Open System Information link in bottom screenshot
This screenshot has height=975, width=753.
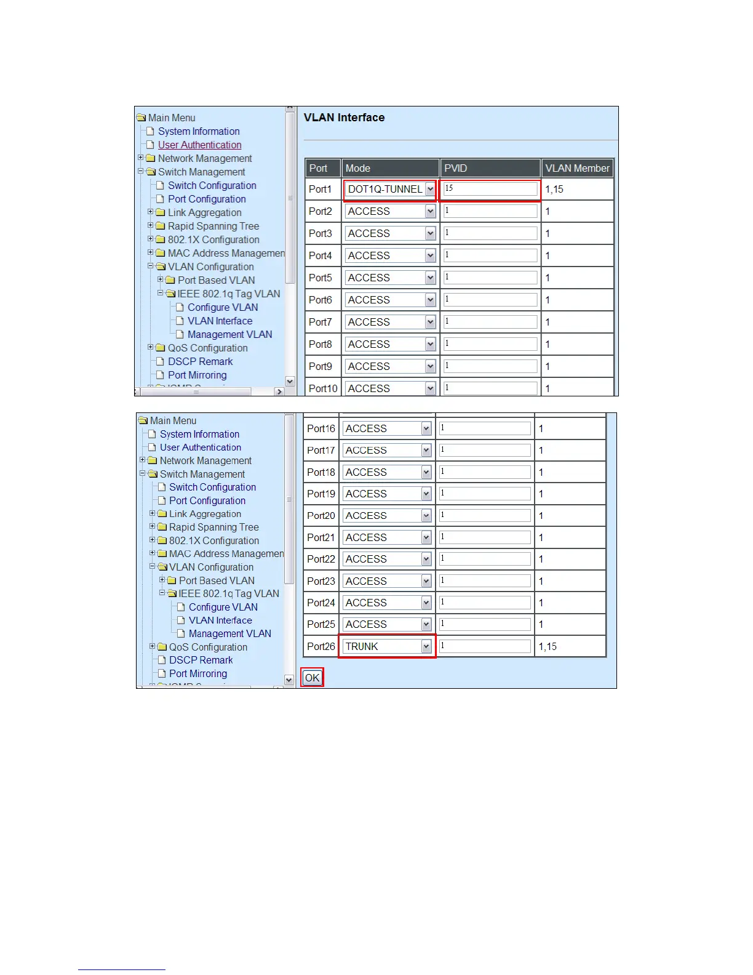(199, 434)
